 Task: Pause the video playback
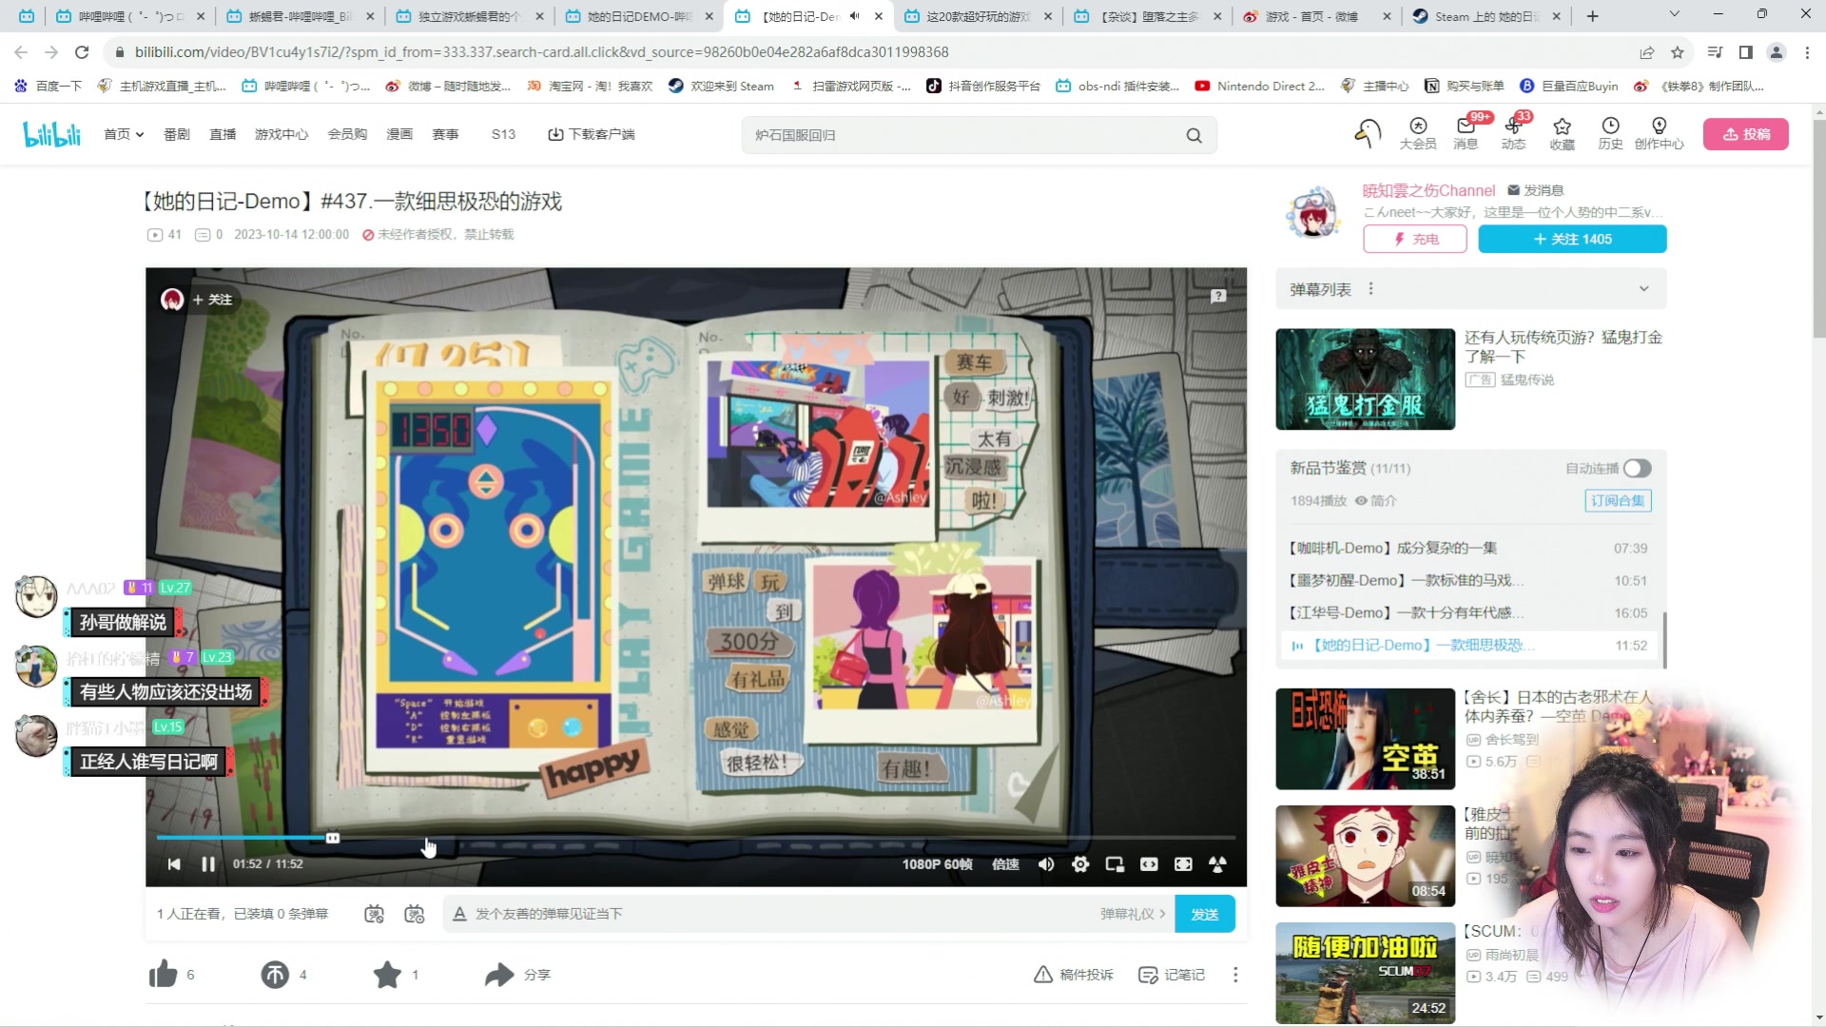point(208,863)
